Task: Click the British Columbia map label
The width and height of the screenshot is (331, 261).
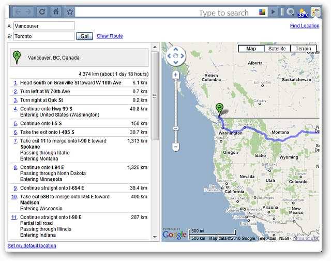Action: (x=211, y=78)
